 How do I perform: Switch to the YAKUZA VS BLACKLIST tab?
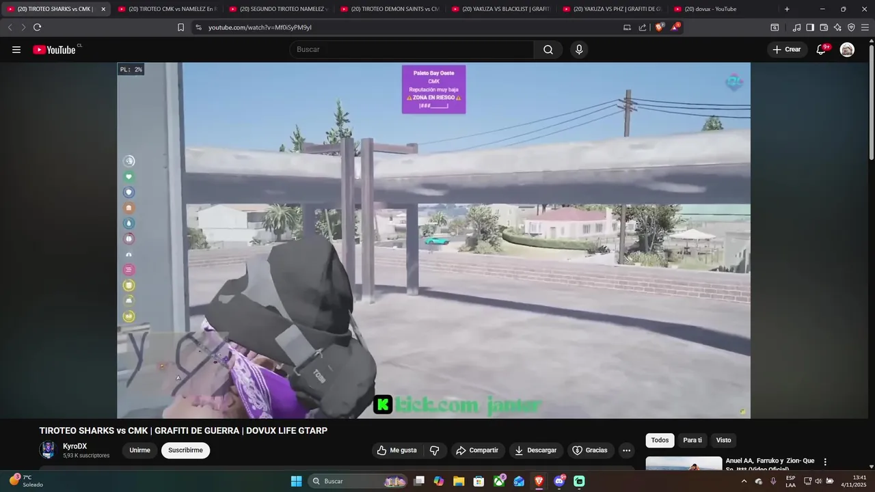click(x=501, y=9)
